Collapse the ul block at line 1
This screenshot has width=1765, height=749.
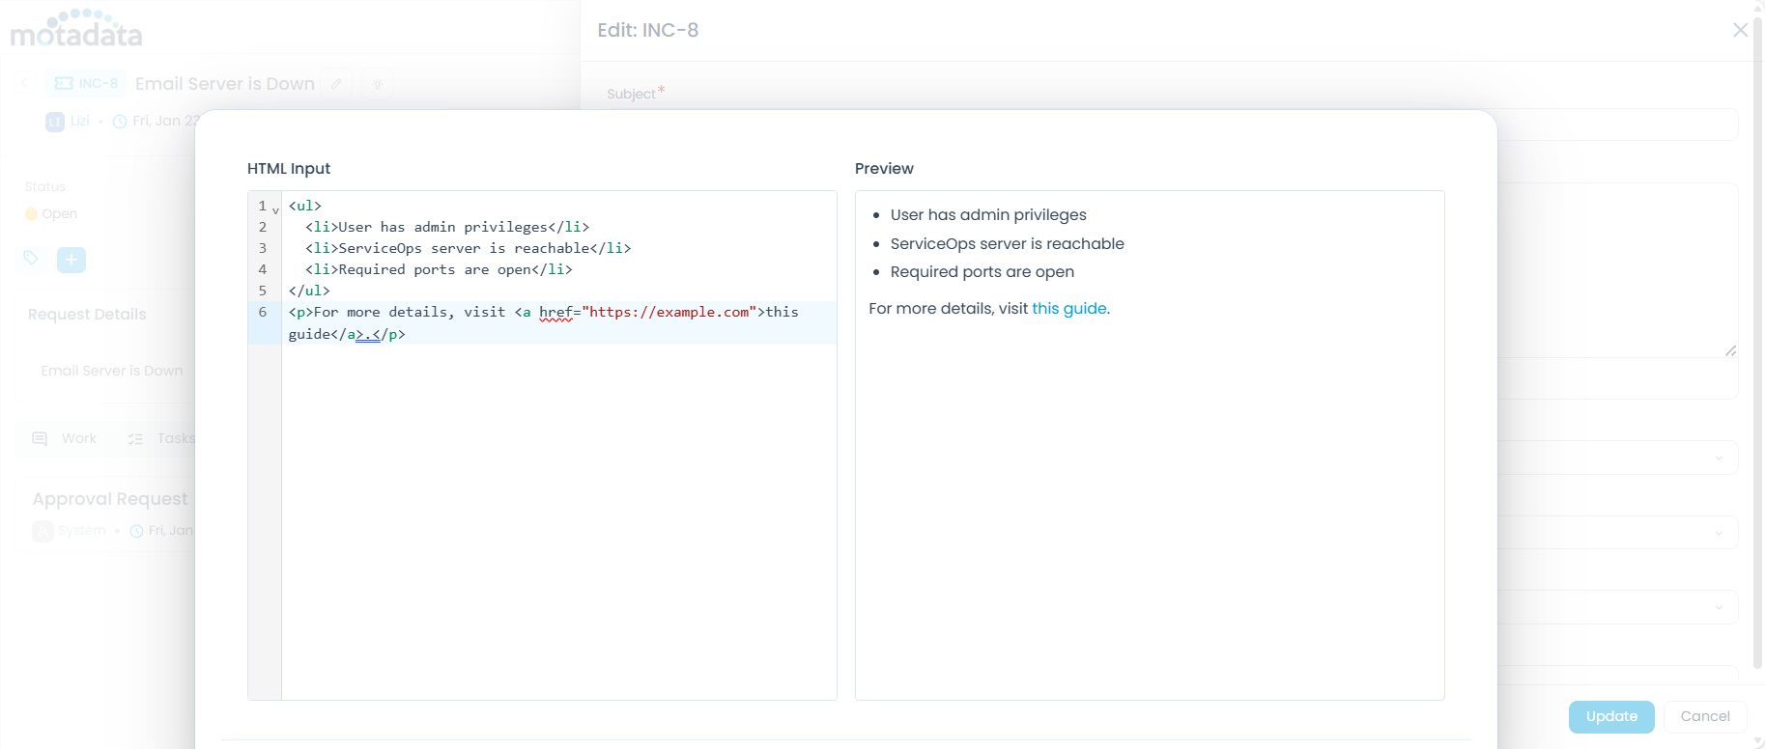[275, 210]
